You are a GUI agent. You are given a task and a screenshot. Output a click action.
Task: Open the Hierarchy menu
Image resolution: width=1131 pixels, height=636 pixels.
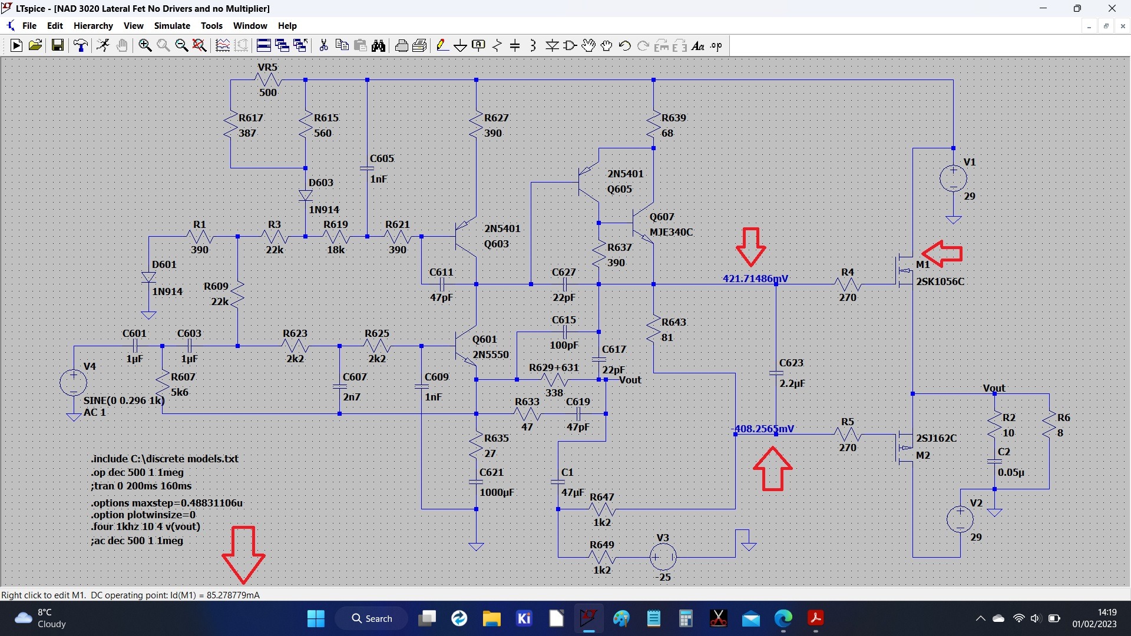point(93,26)
